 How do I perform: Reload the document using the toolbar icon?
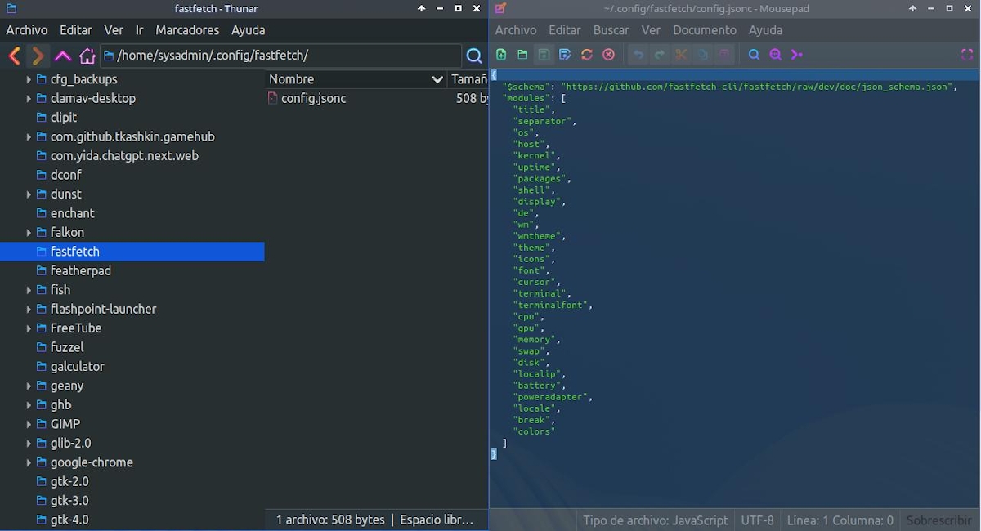pyautogui.click(x=587, y=55)
